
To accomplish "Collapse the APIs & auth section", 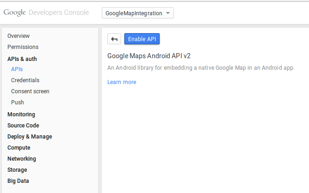I will click(22, 59).
